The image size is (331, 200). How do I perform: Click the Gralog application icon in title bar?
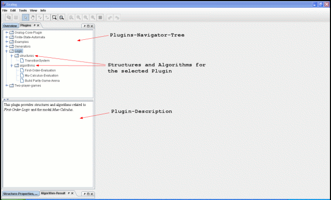[3, 4]
